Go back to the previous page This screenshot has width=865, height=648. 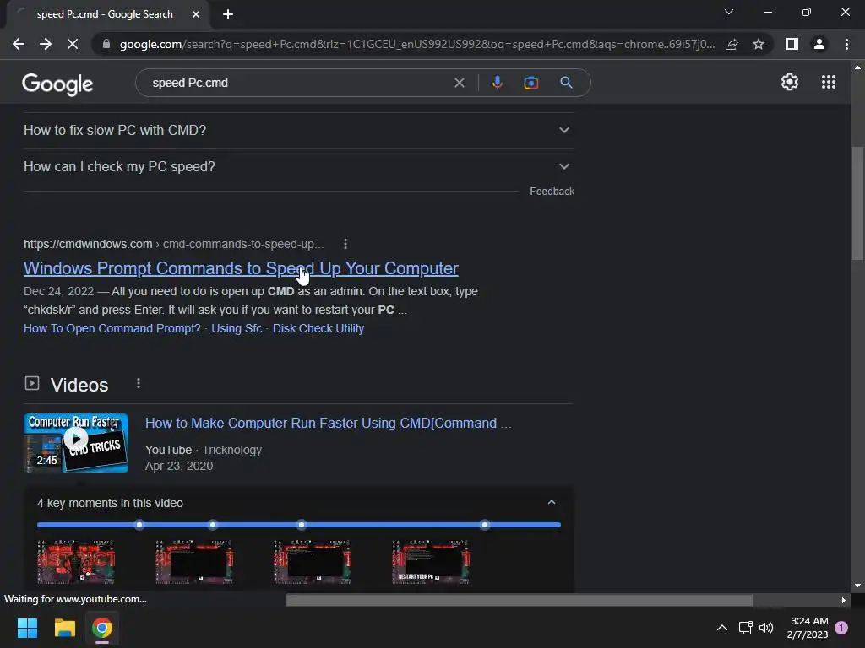tap(19, 44)
